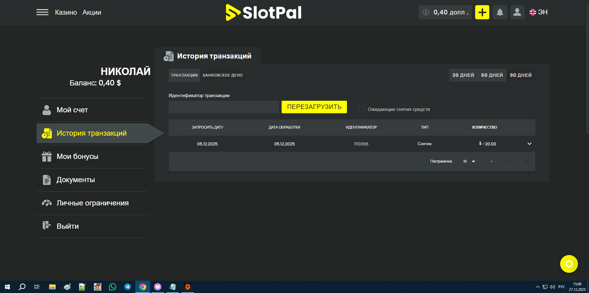Open the language selector with UK flag
This screenshot has width=589, height=293.
[x=538, y=12]
